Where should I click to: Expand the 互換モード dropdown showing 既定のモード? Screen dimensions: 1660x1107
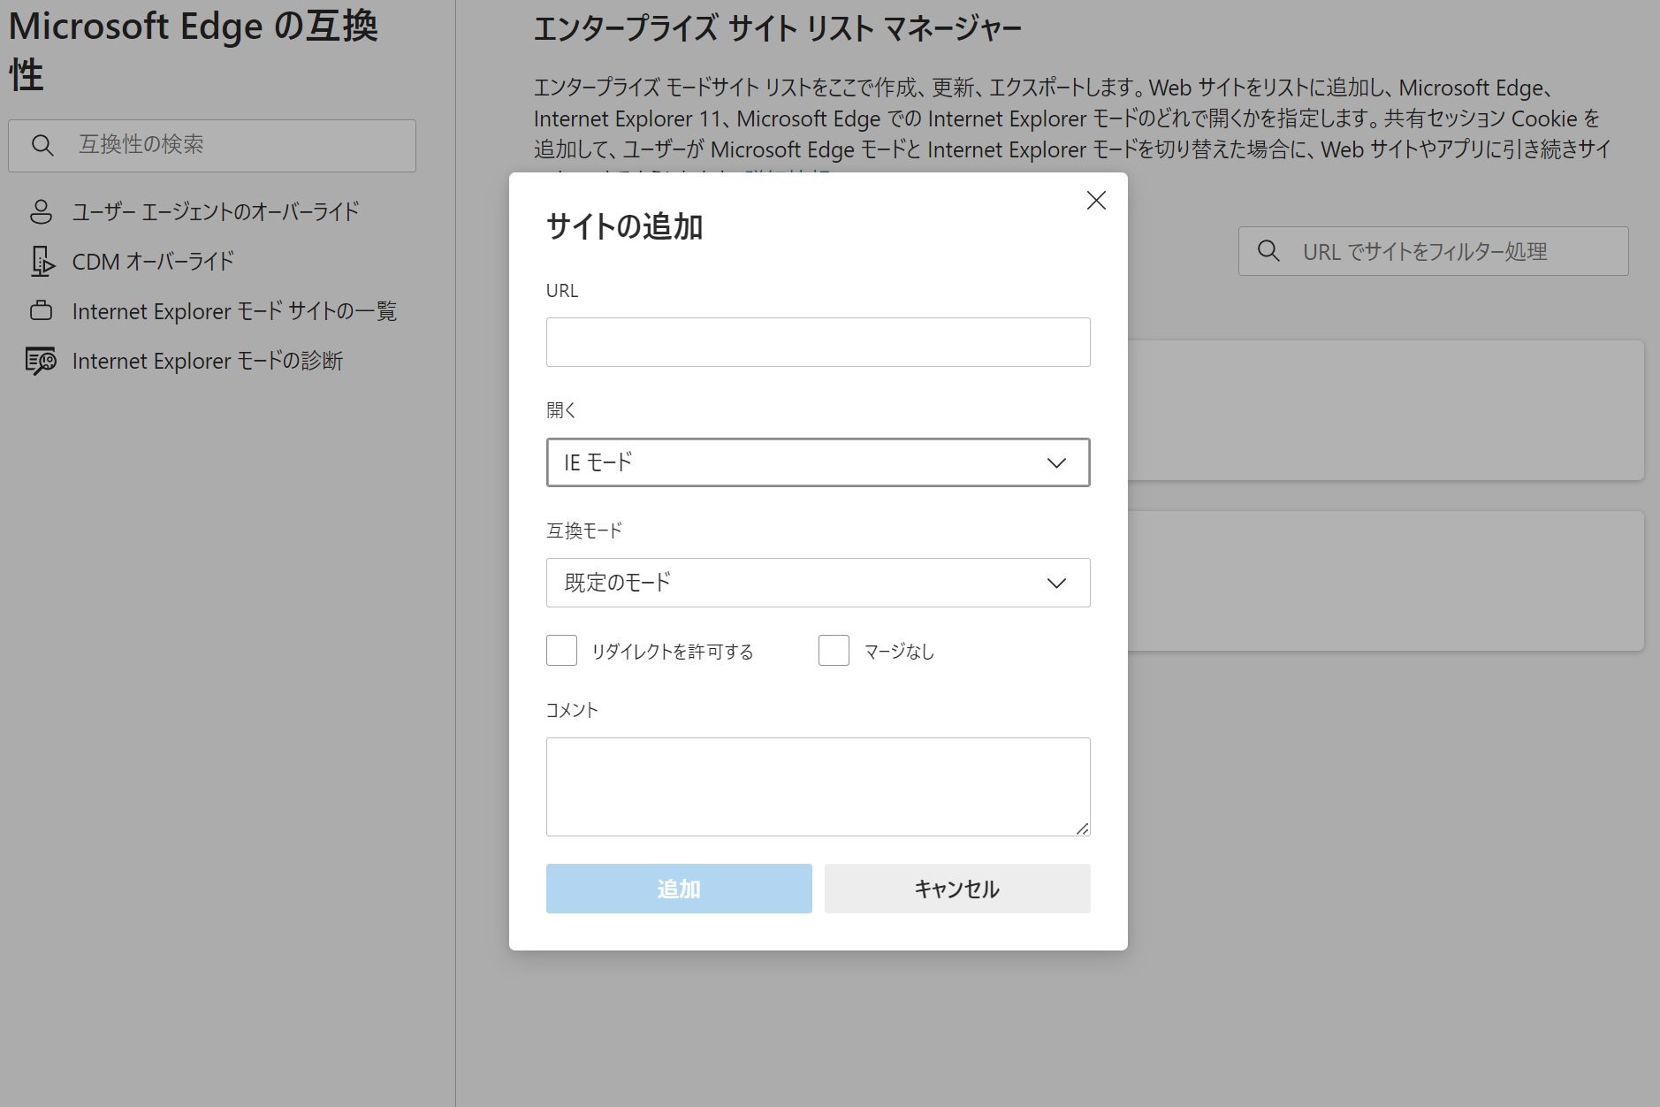pyautogui.click(x=818, y=583)
